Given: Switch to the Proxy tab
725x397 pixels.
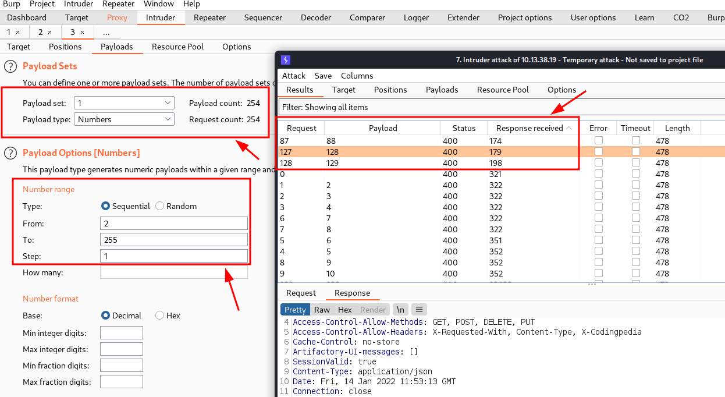Looking at the screenshot, I should coord(117,17).
